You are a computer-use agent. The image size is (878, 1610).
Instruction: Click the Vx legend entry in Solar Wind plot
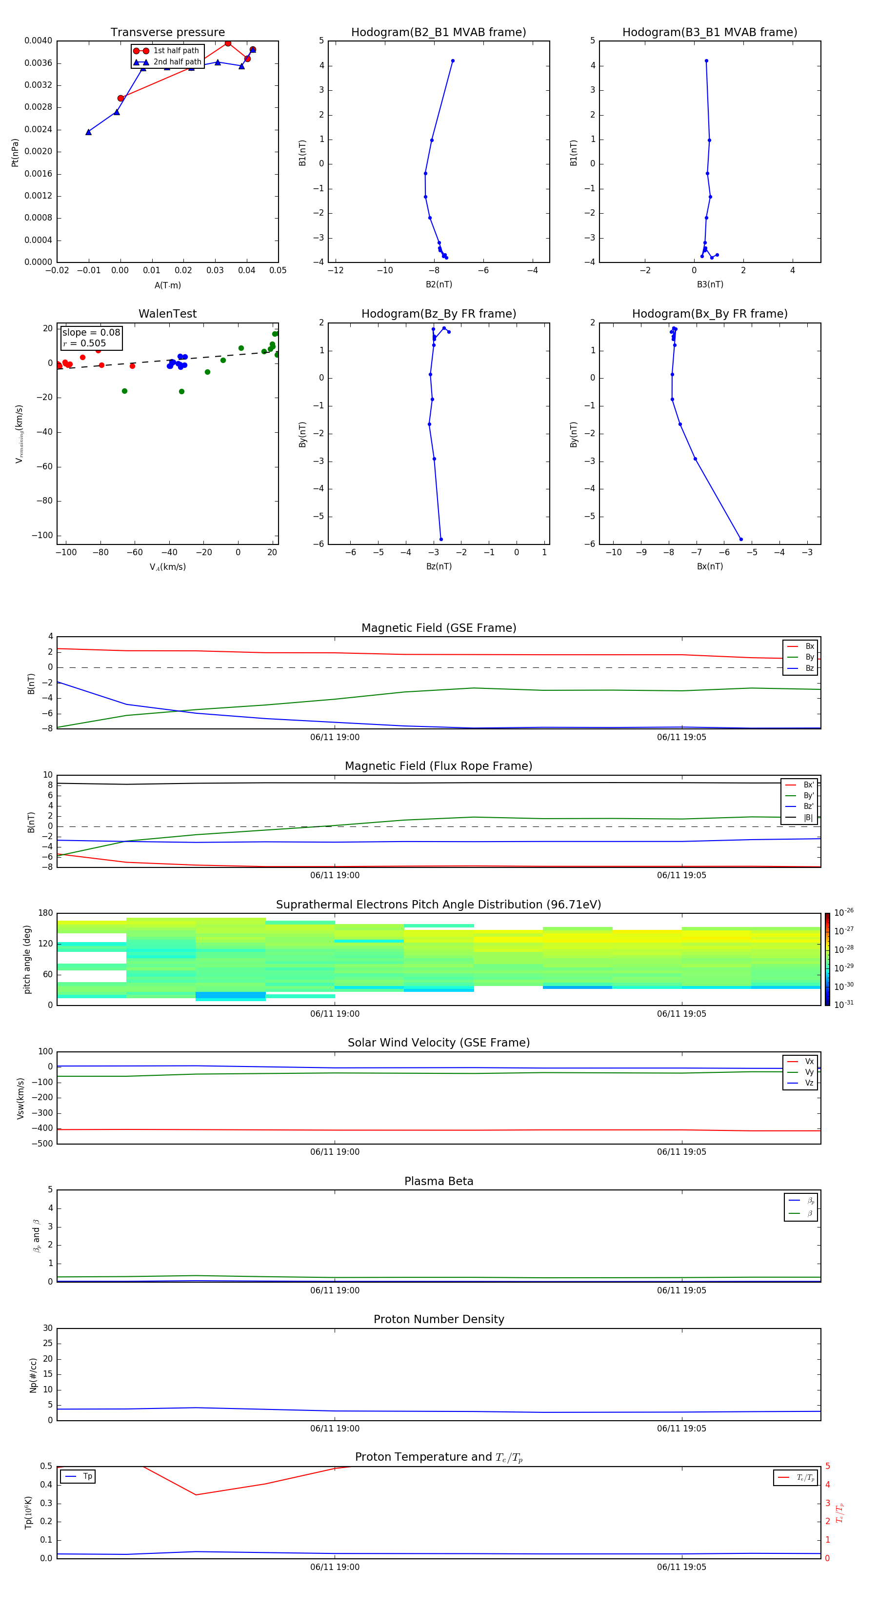pos(800,1061)
